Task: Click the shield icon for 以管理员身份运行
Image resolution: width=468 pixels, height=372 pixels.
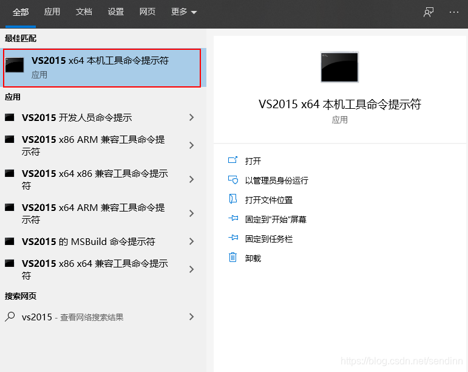Action: tap(233, 179)
